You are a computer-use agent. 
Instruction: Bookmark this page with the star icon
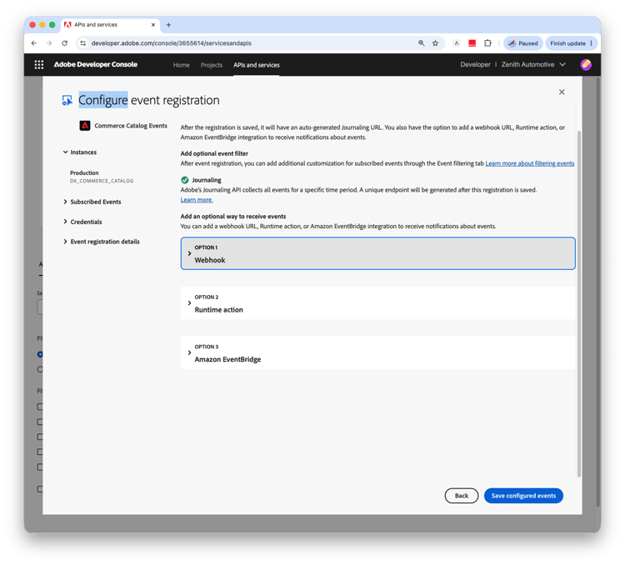click(435, 43)
